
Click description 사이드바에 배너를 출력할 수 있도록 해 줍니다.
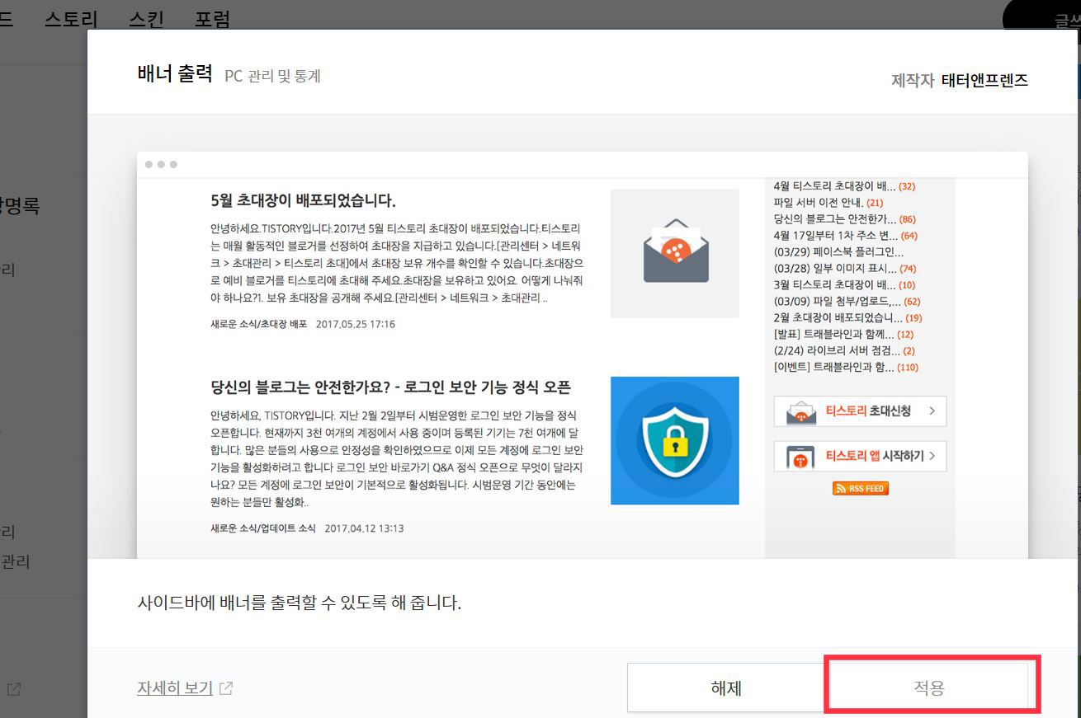(x=300, y=603)
